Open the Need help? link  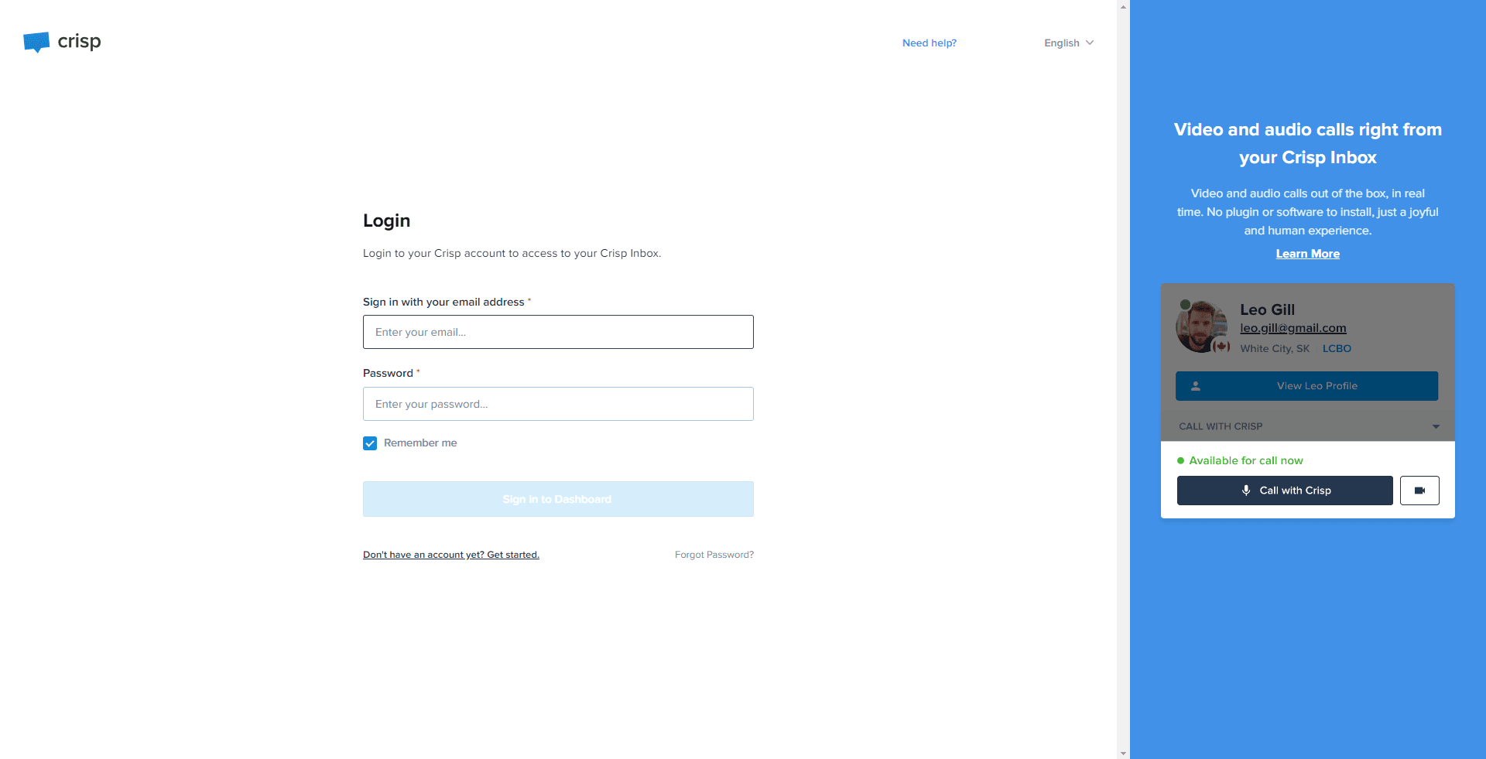pos(930,43)
